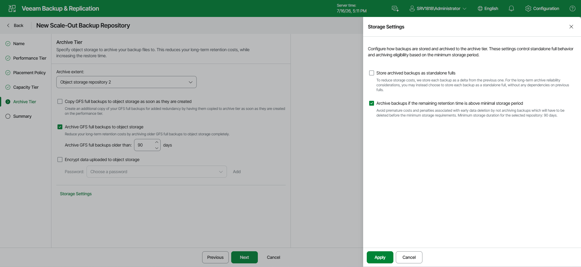The image size is (581, 267).
Task: Click the globe icon for English language
Action: tap(480, 8)
